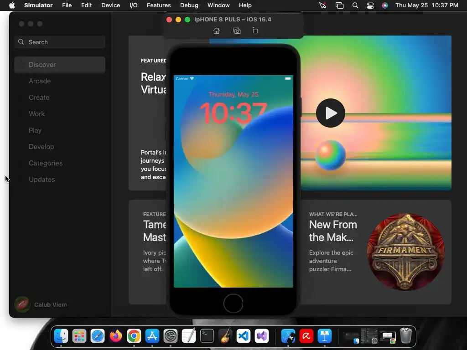Click the App Store search field
The height and width of the screenshot is (350, 467).
60,42
